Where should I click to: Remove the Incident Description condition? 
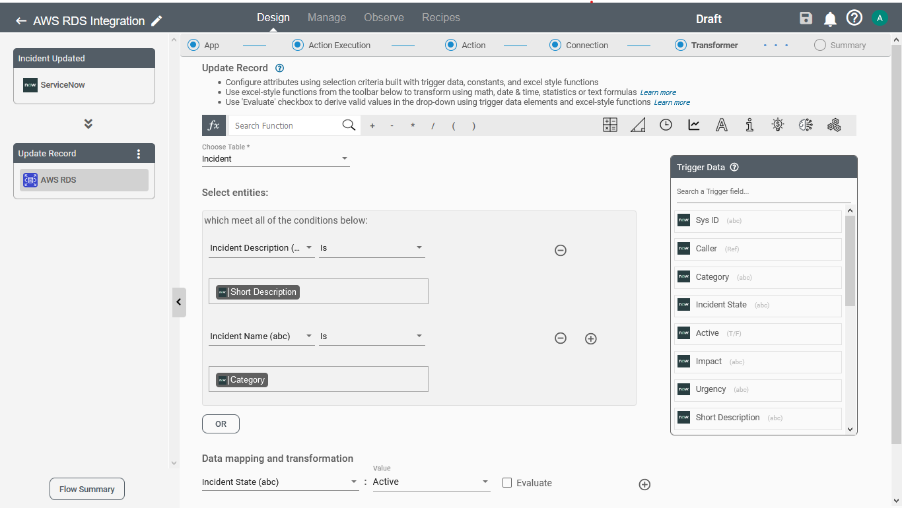(561, 251)
